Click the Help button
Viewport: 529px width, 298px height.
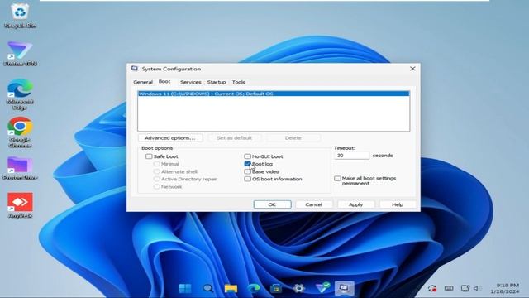(398, 204)
